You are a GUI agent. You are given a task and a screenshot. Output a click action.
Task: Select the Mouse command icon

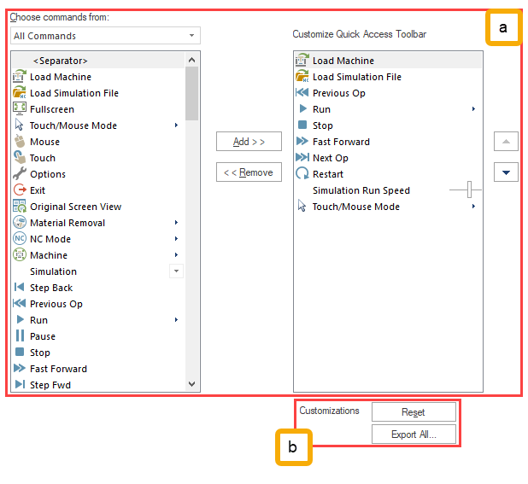coord(20,142)
